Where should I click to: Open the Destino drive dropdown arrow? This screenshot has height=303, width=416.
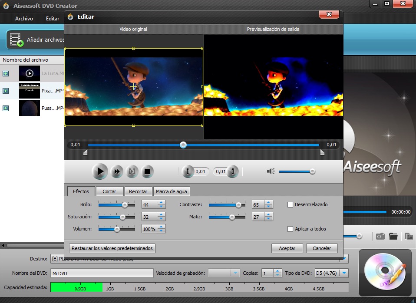pyautogui.click(x=345, y=259)
